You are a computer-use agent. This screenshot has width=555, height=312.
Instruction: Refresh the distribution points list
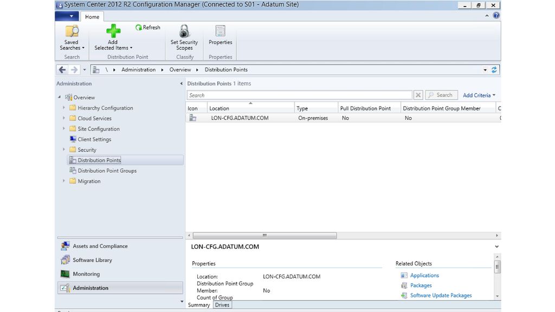[147, 27]
